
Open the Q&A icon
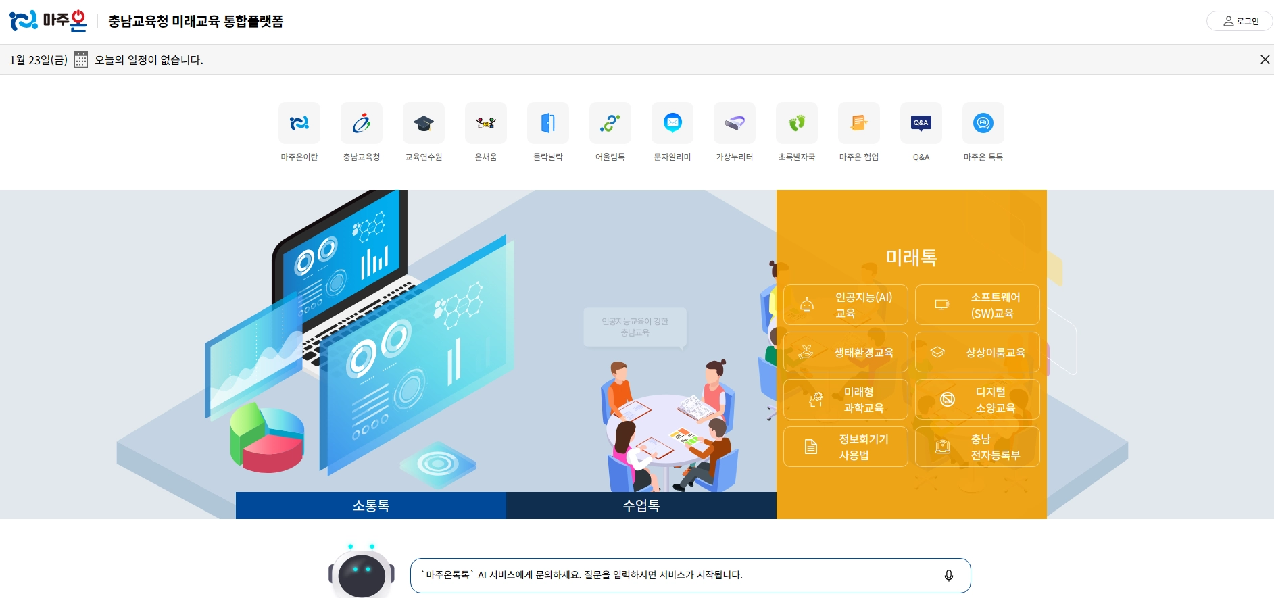click(x=921, y=123)
